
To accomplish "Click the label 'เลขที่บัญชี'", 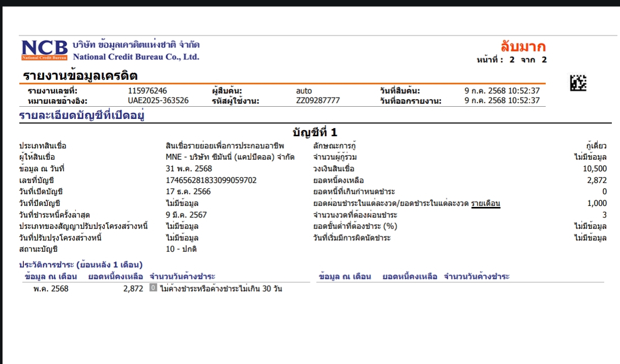I will pos(37,180).
